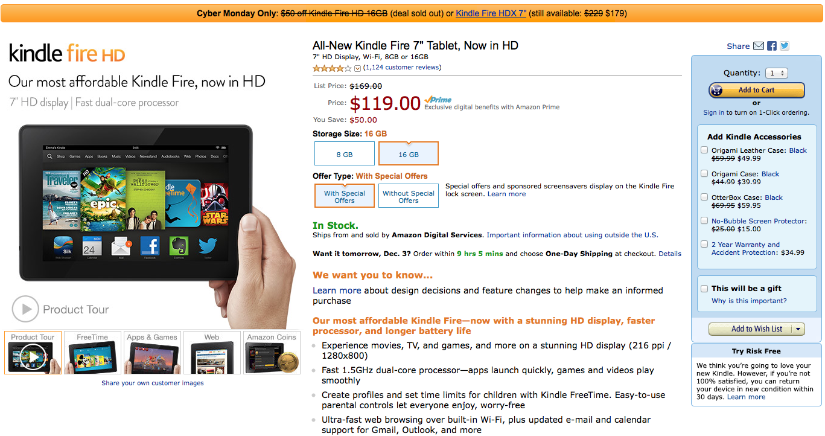Open the Quantity dropdown
The image size is (825, 436).
[x=776, y=73]
